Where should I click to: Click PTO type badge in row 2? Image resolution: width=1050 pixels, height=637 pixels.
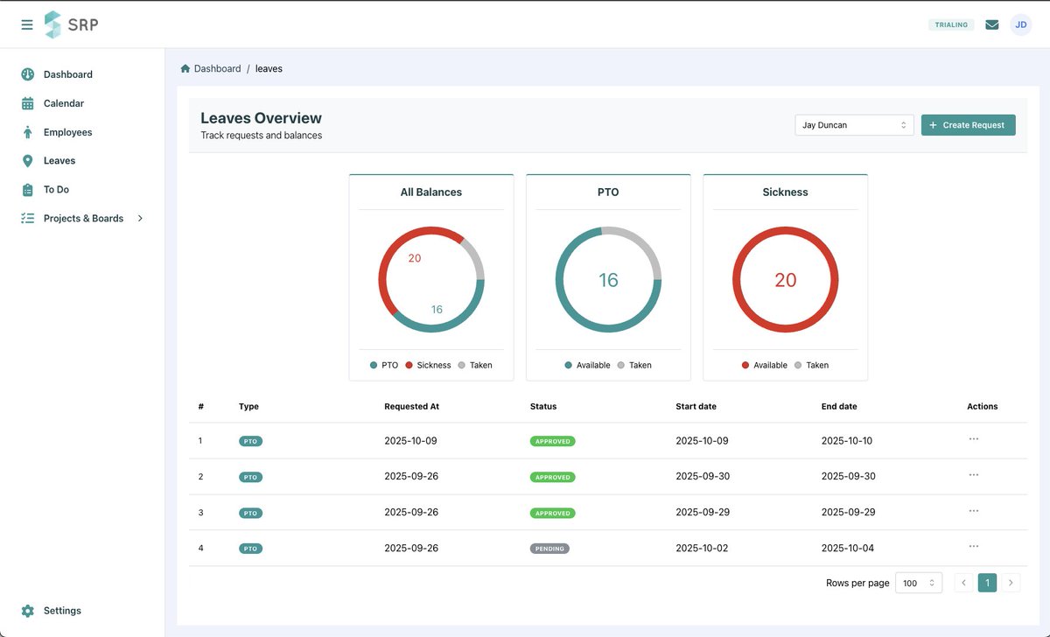click(250, 477)
